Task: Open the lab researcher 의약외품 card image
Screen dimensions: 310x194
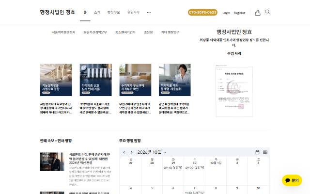Action: click(x=175, y=80)
